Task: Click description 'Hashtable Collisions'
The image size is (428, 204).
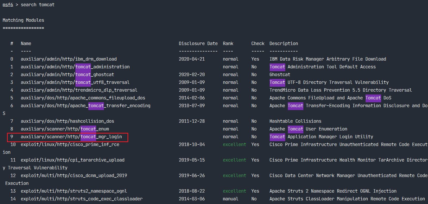Action: coord(295,121)
